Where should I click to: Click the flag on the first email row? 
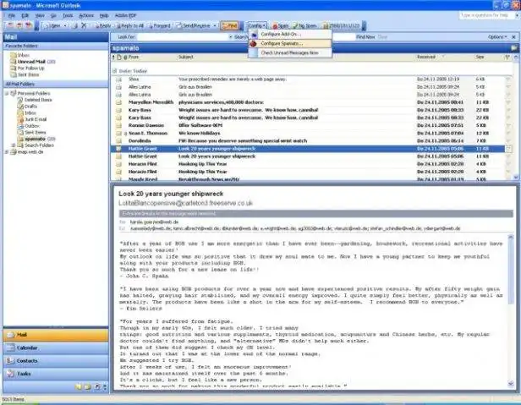coord(508,79)
